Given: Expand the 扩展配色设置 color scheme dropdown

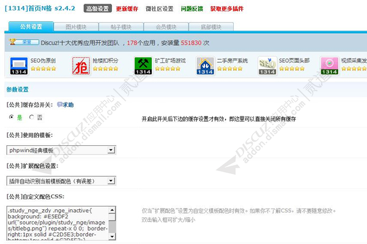Looking at the screenshot, I should tap(61, 181).
